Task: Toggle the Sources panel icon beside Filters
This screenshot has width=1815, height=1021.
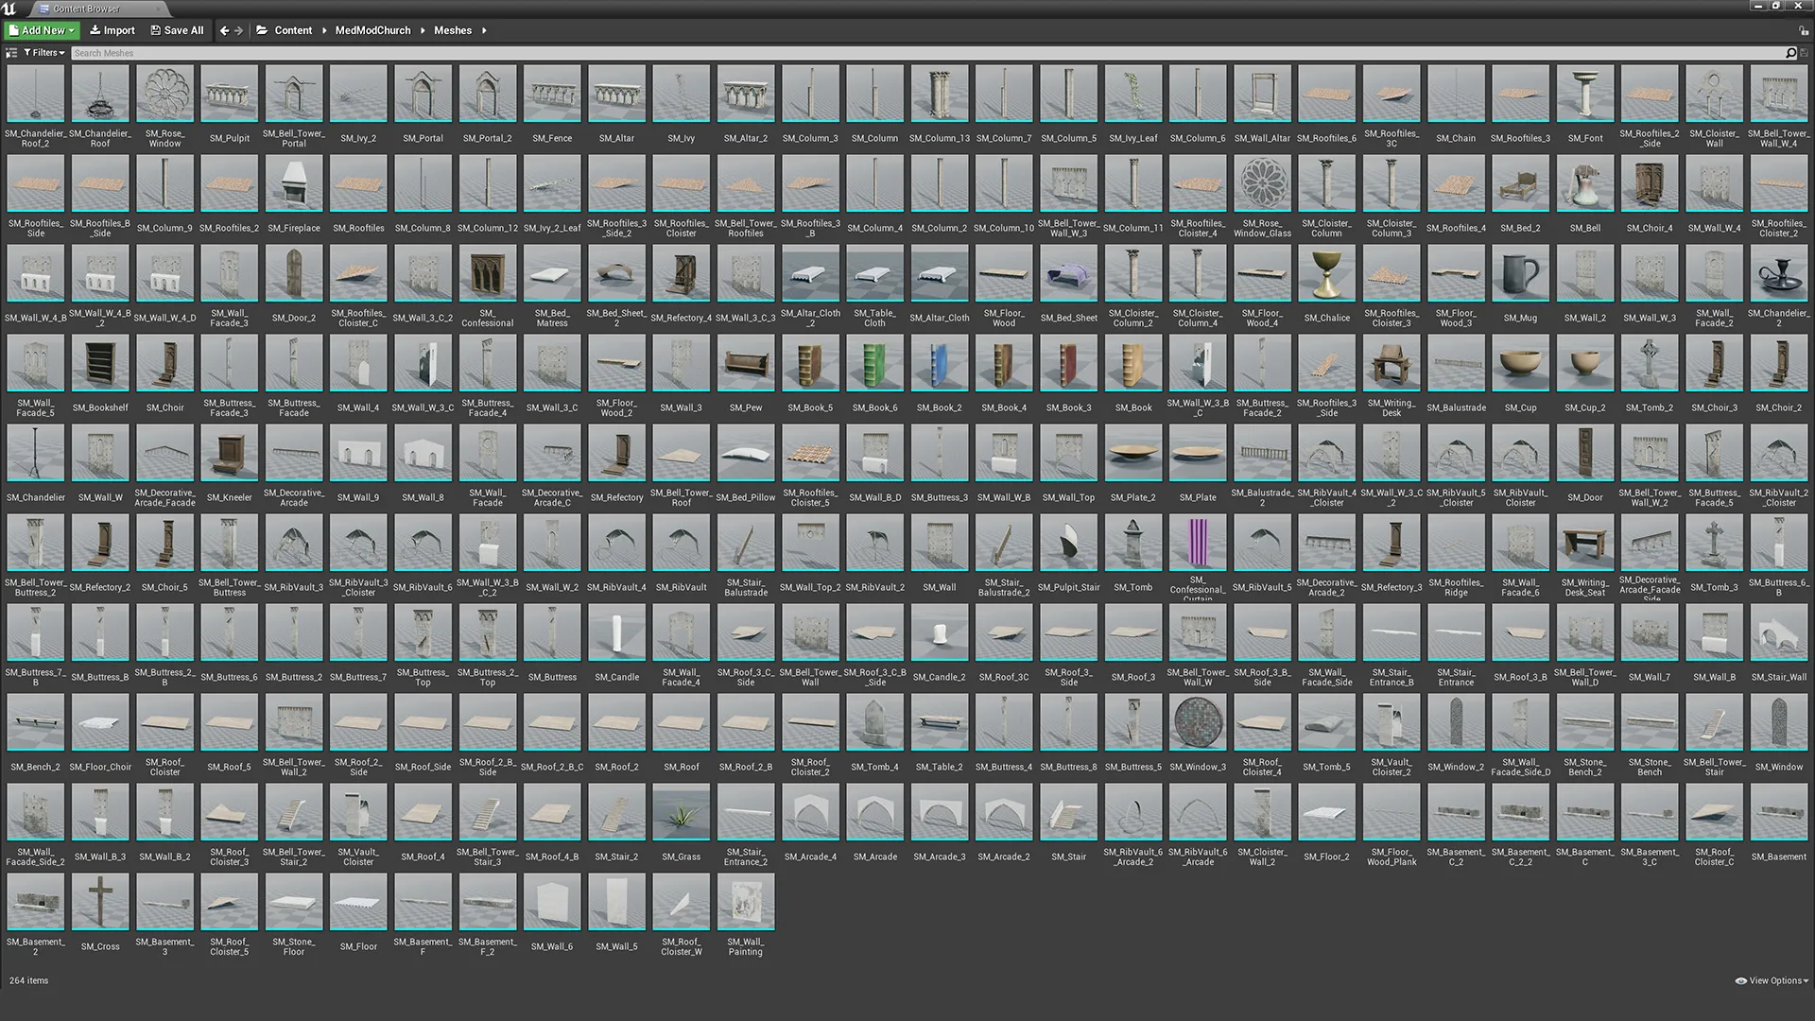Action: point(11,52)
